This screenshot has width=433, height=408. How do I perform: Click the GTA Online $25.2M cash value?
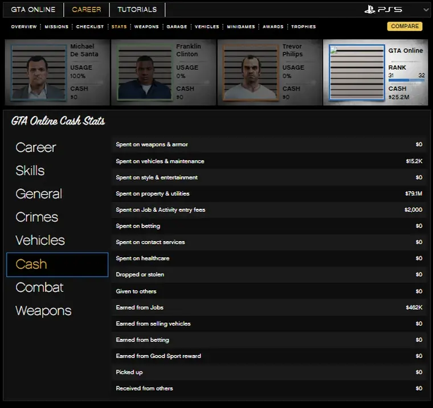coord(399,97)
